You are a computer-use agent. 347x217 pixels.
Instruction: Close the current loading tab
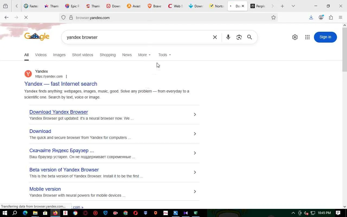click(243, 6)
